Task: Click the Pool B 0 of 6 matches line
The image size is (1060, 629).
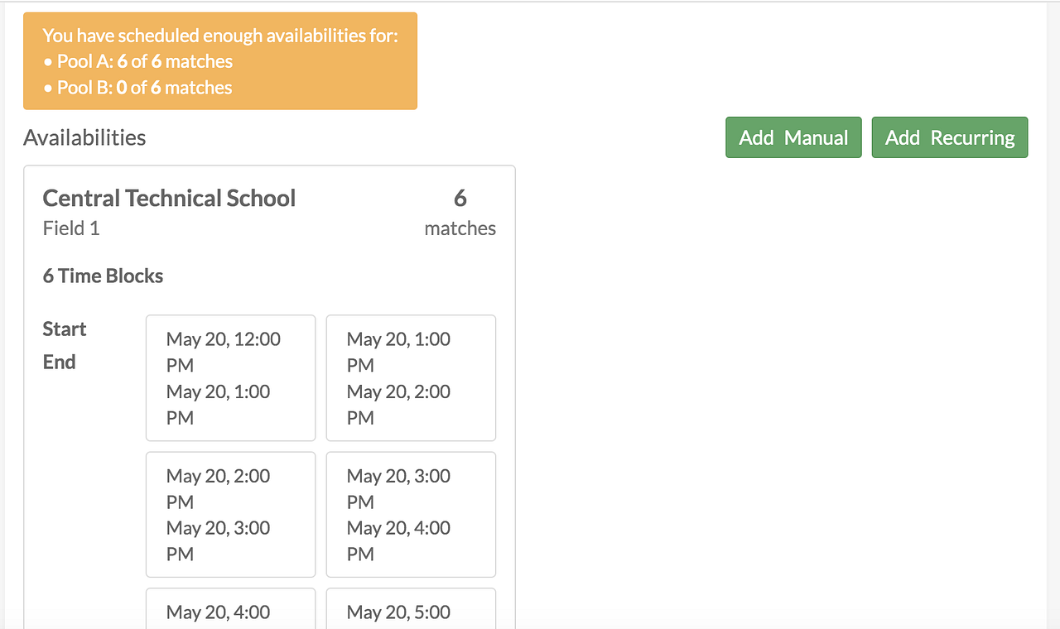Action: (144, 88)
